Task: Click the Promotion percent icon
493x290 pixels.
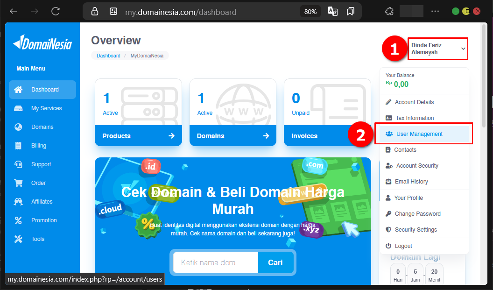Action: click(18, 220)
